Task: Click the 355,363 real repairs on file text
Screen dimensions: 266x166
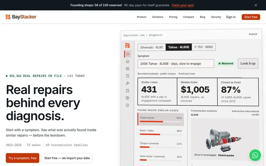Action: click(35, 76)
